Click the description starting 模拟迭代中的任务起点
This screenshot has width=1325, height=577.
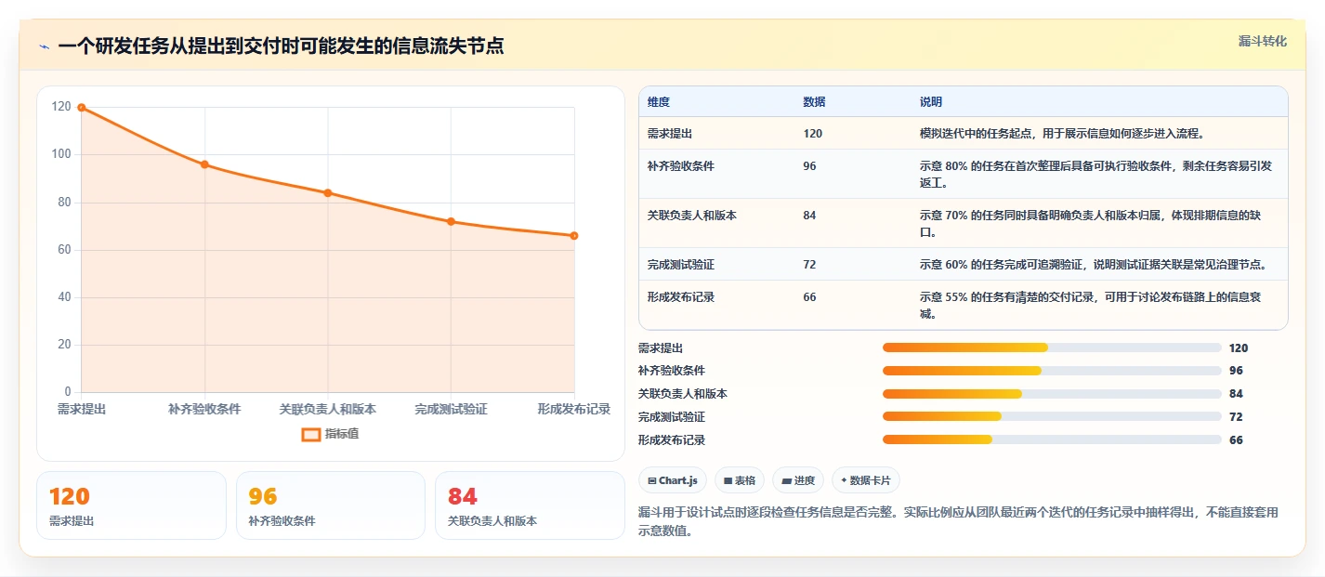1062,134
